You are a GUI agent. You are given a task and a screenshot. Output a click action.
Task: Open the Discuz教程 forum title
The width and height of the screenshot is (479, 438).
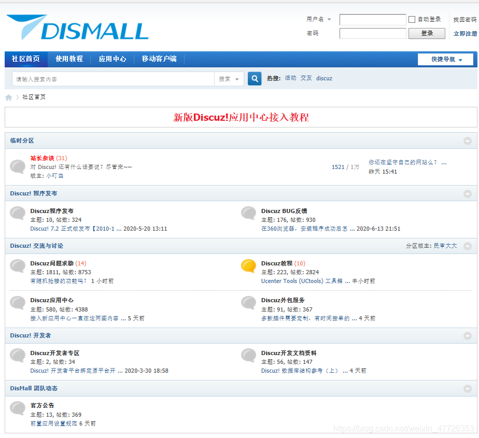pyautogui.click(x=277, y=264)
